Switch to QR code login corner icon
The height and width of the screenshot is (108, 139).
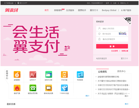click(x=128, y=20)
